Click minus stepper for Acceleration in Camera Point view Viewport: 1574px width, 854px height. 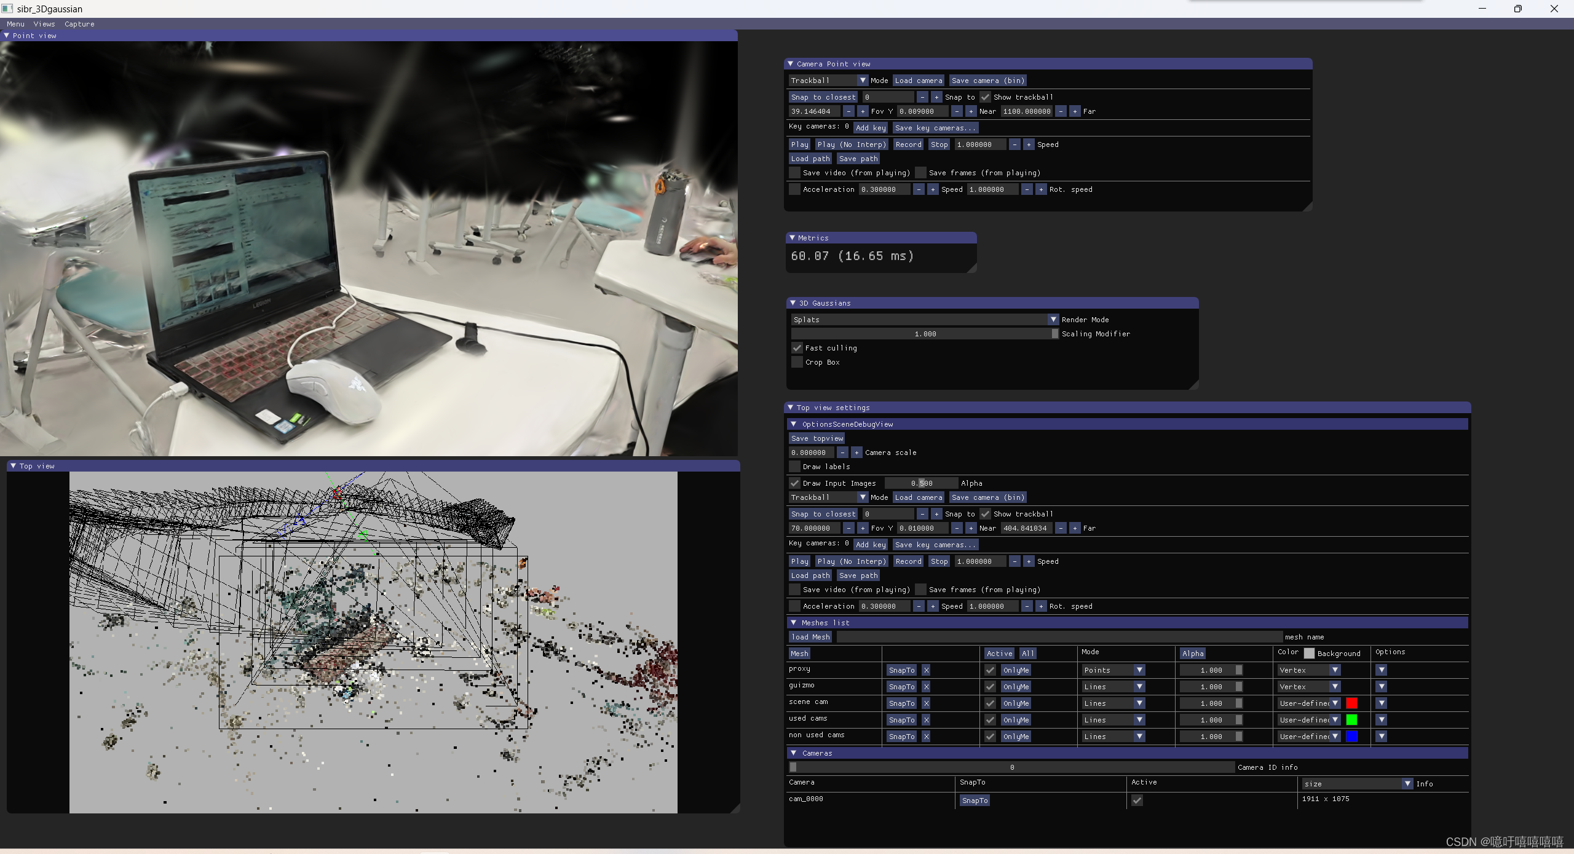(919, 189)
